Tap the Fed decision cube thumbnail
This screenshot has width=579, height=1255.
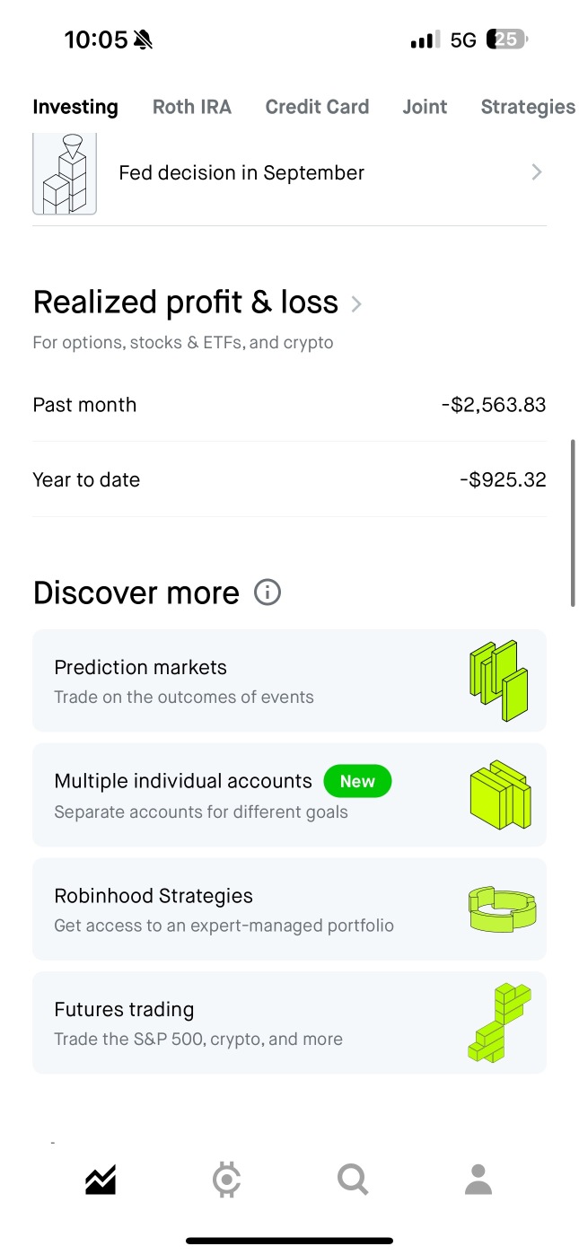point(65,174)
